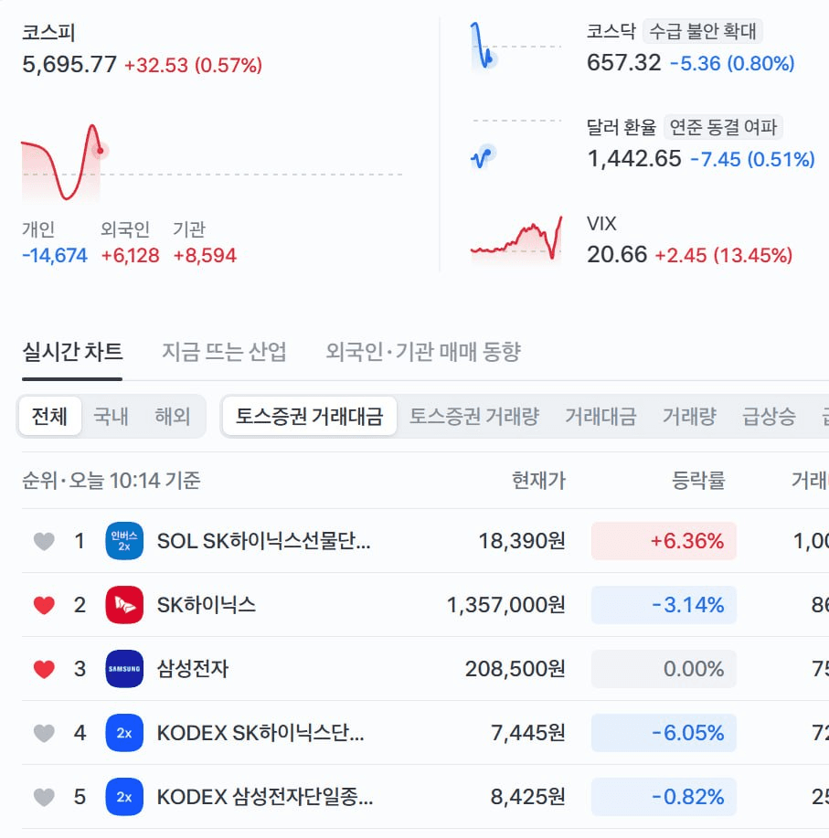Open the 달러 환율 sparkline chart
The height and width of the screenshot is (838, 829).
[516, 143]
